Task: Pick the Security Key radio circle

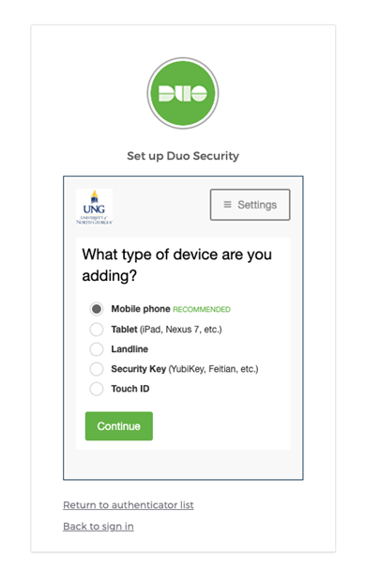Action: click(x=97, y=369)
